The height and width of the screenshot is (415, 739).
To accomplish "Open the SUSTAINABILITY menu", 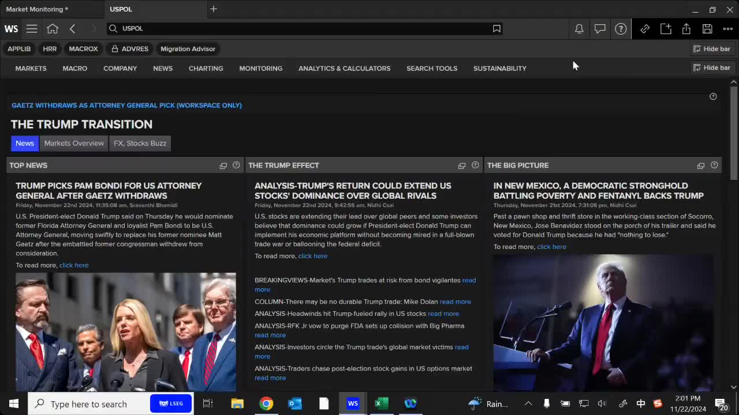I will [x=500, y=68].
